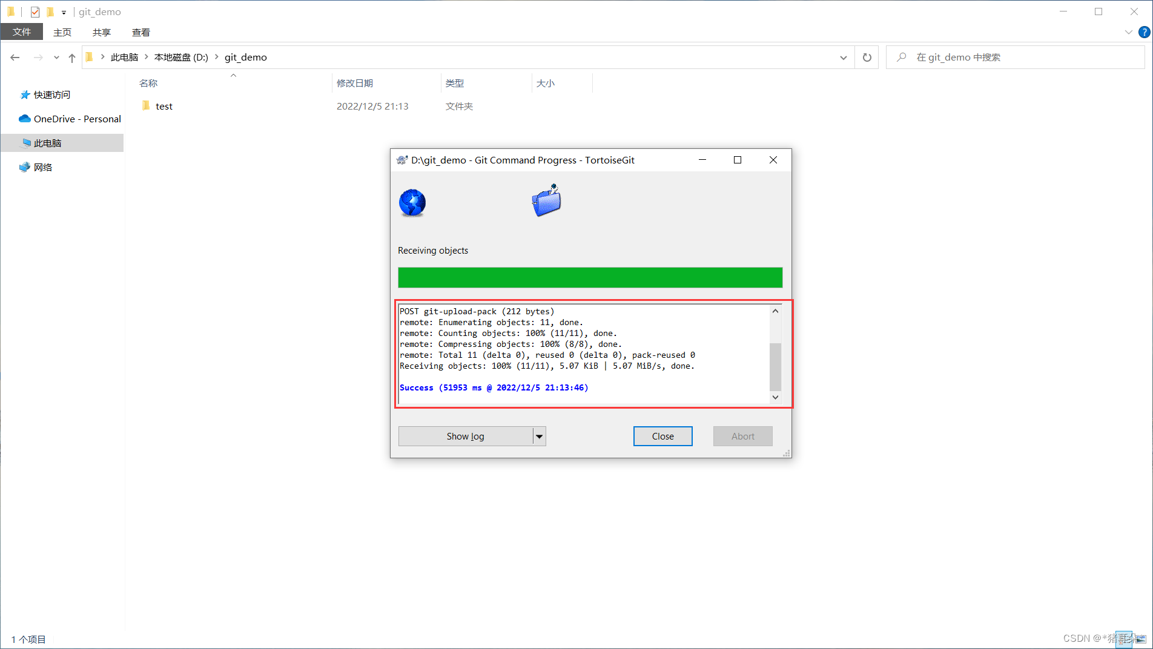Viewport: 1153px width, 649px height.
Task: Close the Git Command Progress dialog
Action: [773, 160]
